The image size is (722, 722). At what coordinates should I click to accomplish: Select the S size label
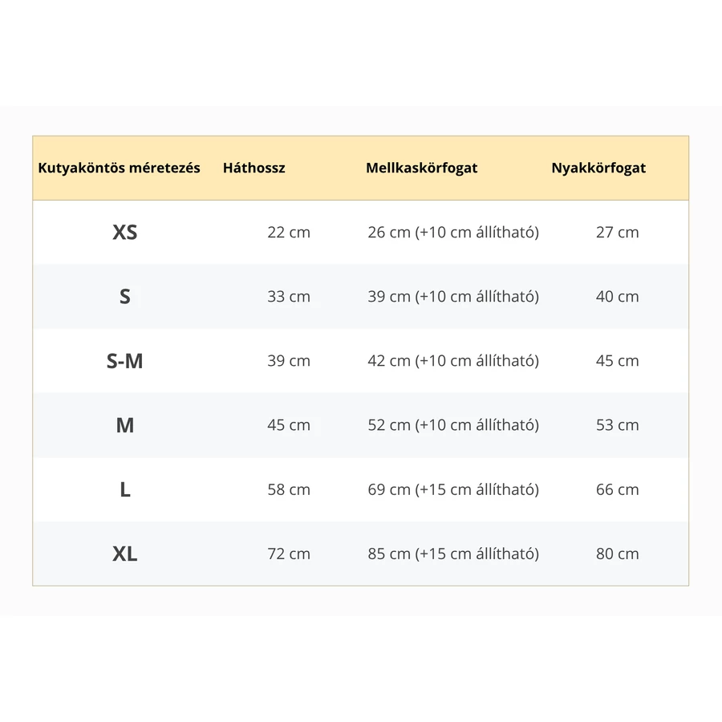(125, 297)
